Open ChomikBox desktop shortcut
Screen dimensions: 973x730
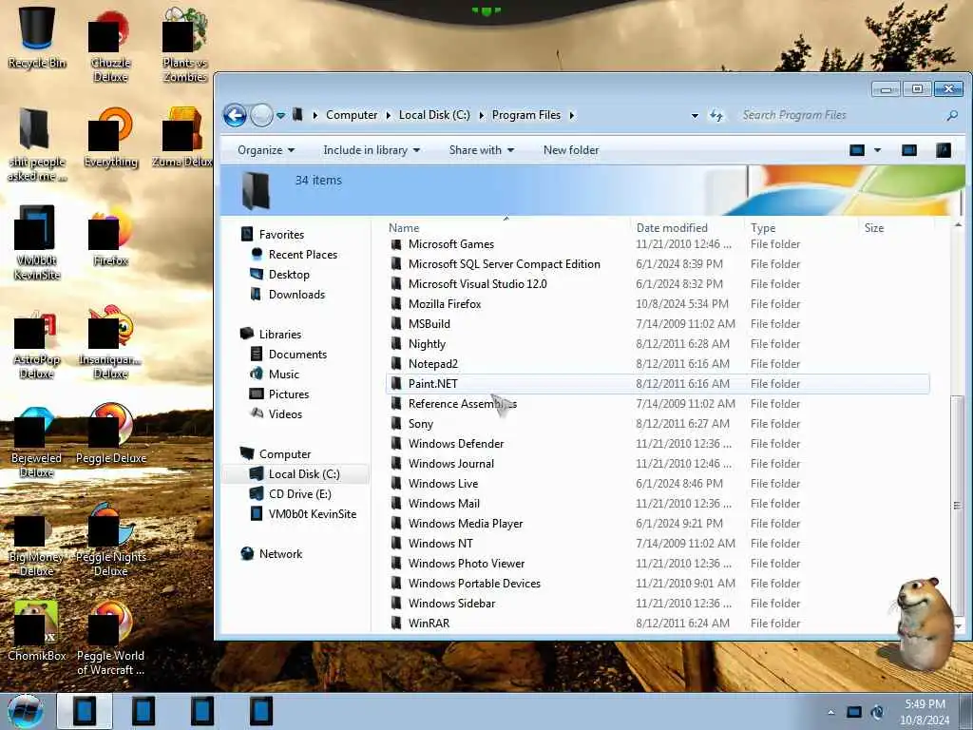[37, 631]
